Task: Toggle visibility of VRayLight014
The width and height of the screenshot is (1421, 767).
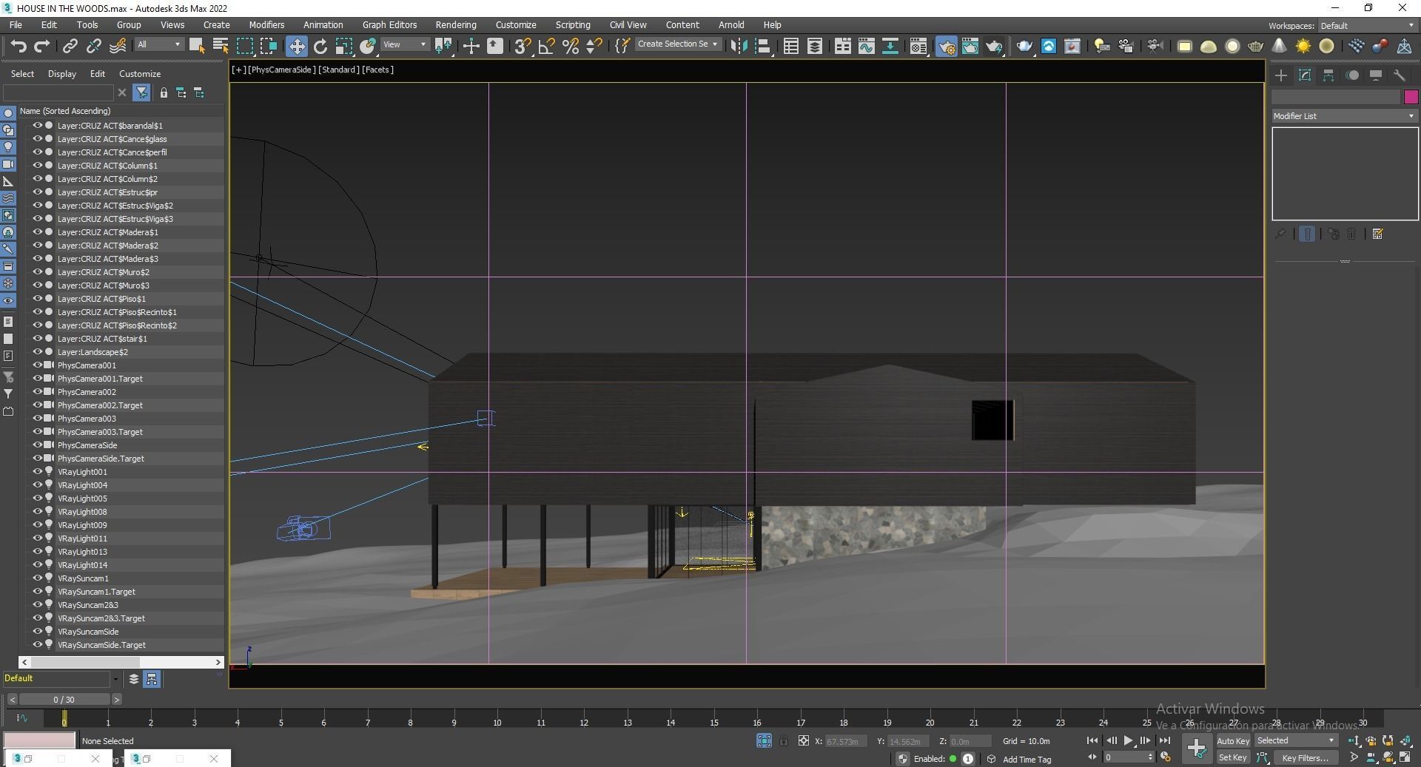Action: click(x=37, y=565)
